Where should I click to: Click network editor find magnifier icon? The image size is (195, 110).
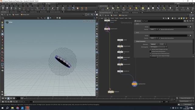coord(190,18)
